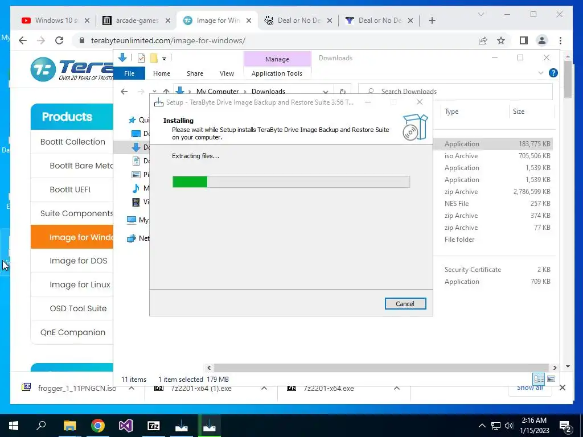Click the Manage contextual tab
Viewport: 583px width, 437px height.
click(x=277, y=59)
